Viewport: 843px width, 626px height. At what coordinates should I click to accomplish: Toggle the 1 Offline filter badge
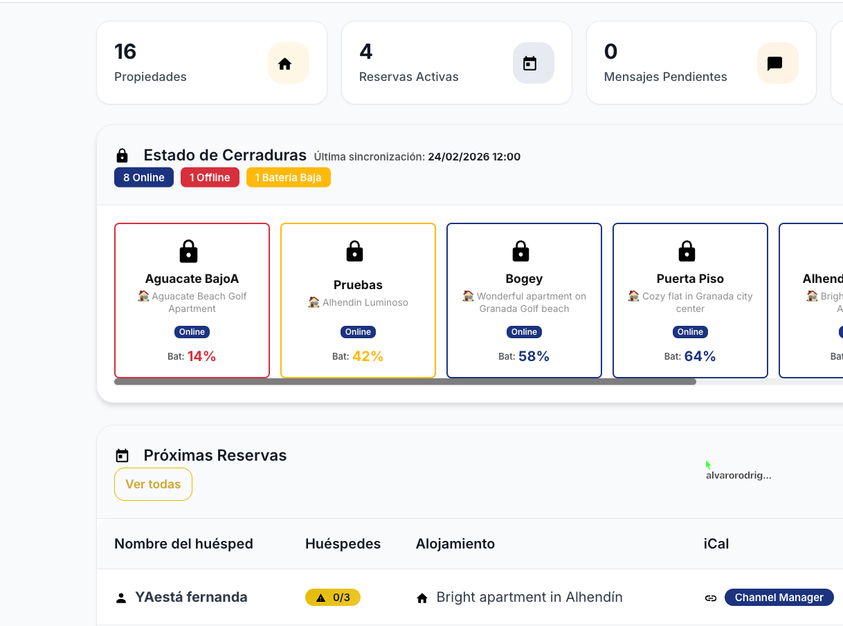[x=210, y=177]
